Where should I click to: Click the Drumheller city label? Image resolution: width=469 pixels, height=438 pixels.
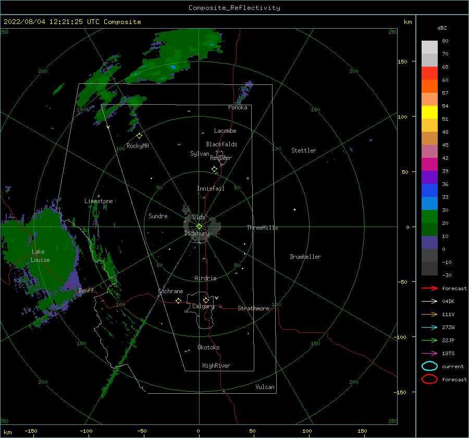[x=305, y=257]
